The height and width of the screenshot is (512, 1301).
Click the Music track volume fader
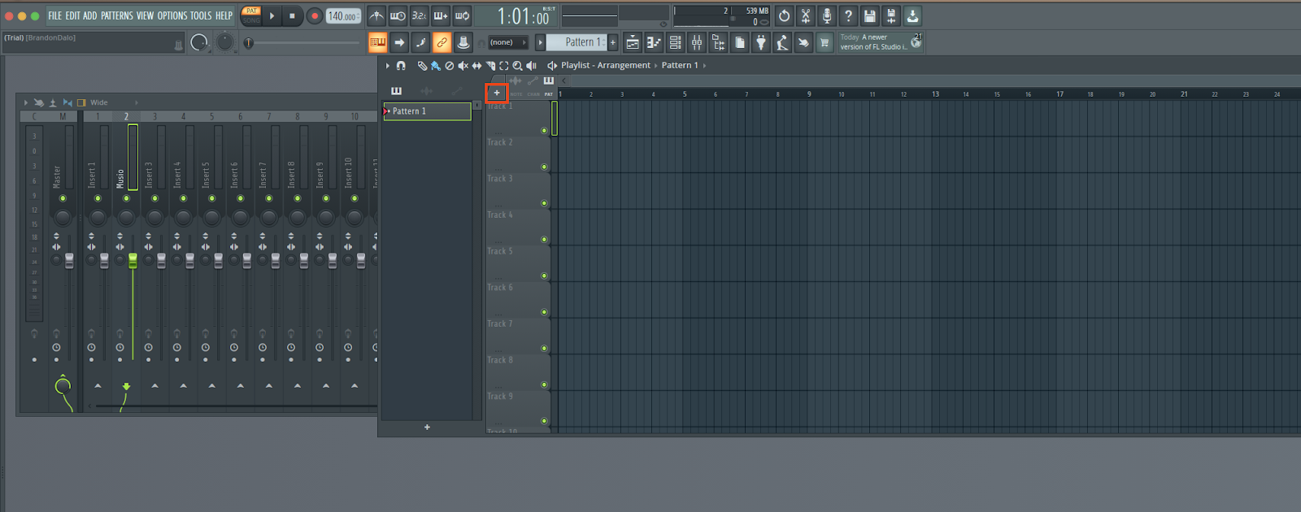133,260
